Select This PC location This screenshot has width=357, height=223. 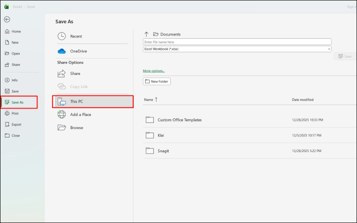coord(93,102)
